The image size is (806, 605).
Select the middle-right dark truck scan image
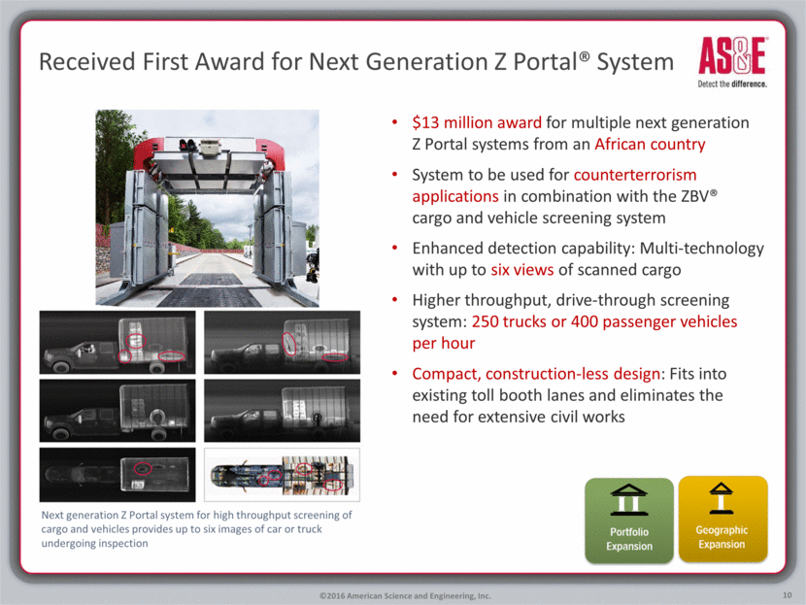click(282, 409)
